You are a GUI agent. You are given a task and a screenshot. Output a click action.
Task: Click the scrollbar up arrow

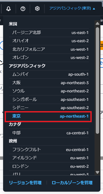coord(98,23)
